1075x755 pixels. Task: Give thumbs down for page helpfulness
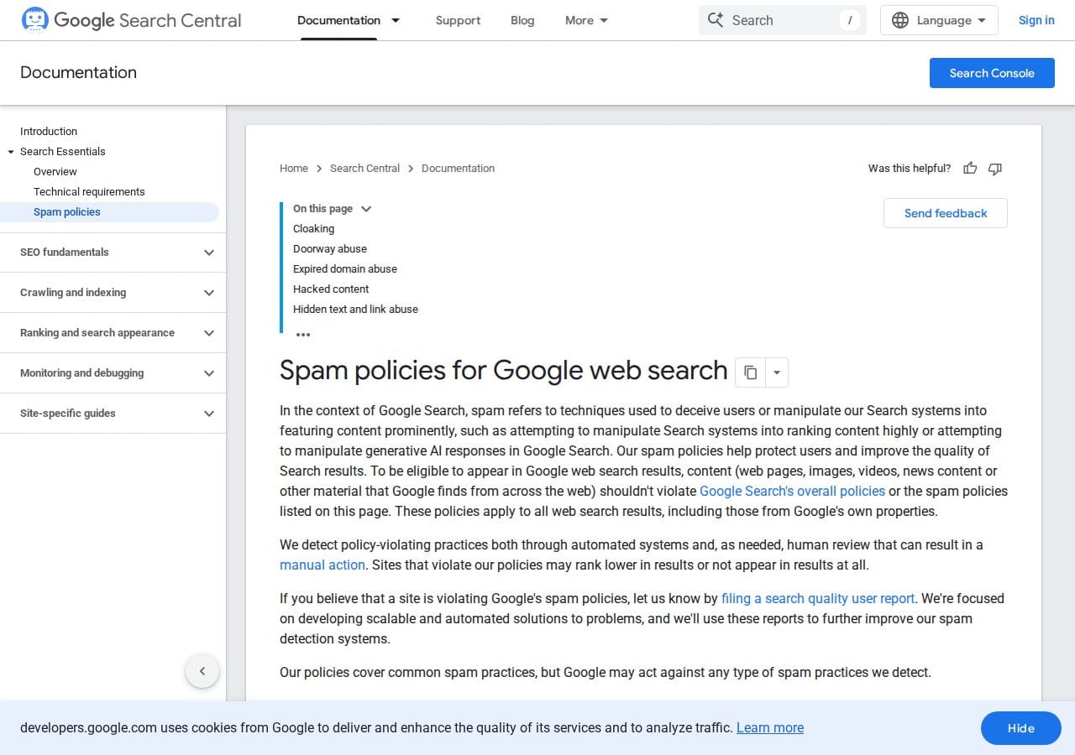click(x=995, y=169)
